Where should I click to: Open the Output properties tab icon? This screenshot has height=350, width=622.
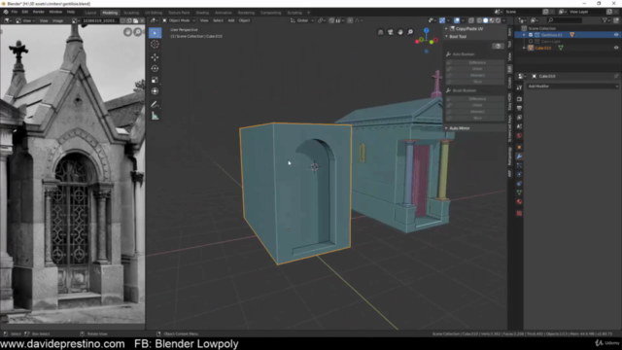click(519, 108)
